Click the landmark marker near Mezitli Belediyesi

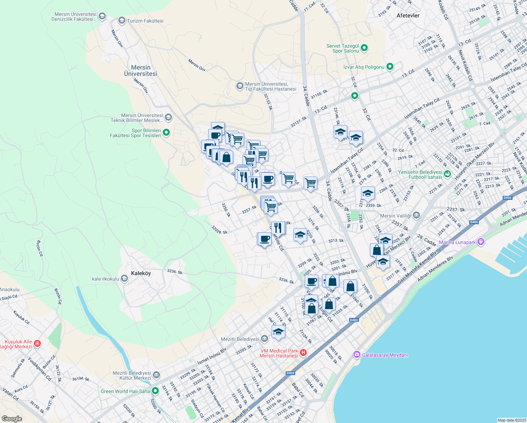pos(265,338)
